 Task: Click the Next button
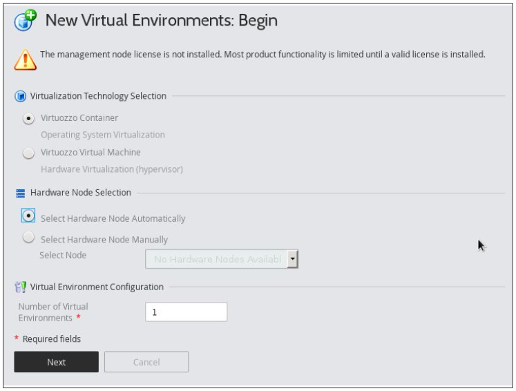(x=56, y=362)
